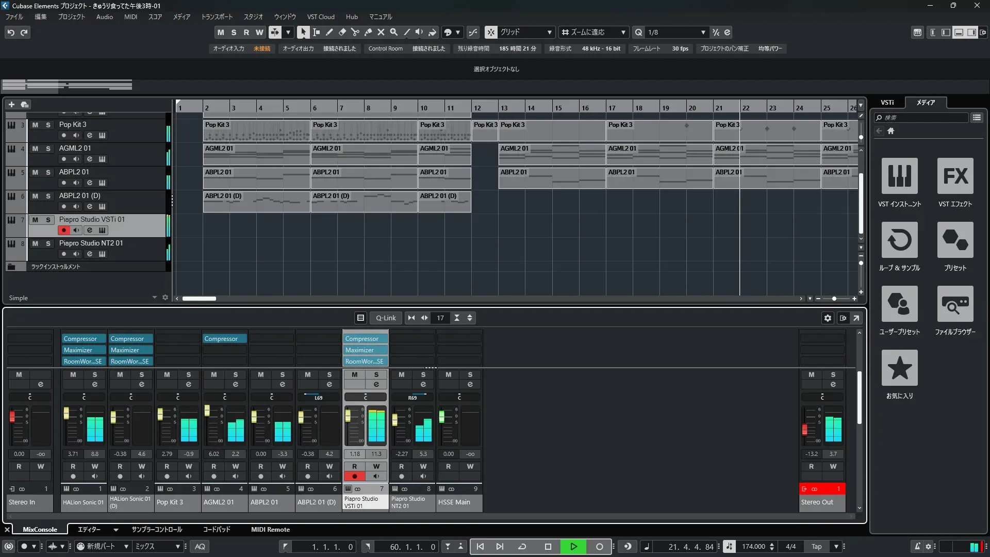Viewport: 990px width, 557px height.
Task: Disable record on Piapro Studio VSTi 01 track
Action: [x=63, y=231]
